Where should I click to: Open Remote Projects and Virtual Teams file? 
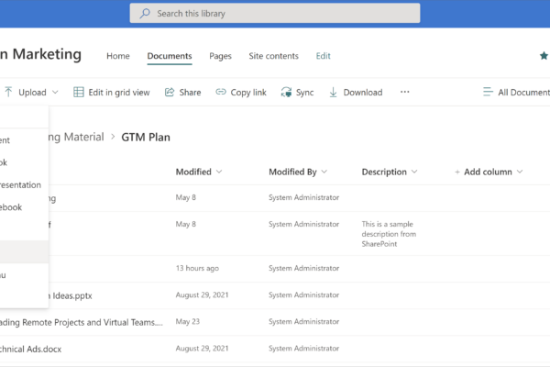[82, 322]
